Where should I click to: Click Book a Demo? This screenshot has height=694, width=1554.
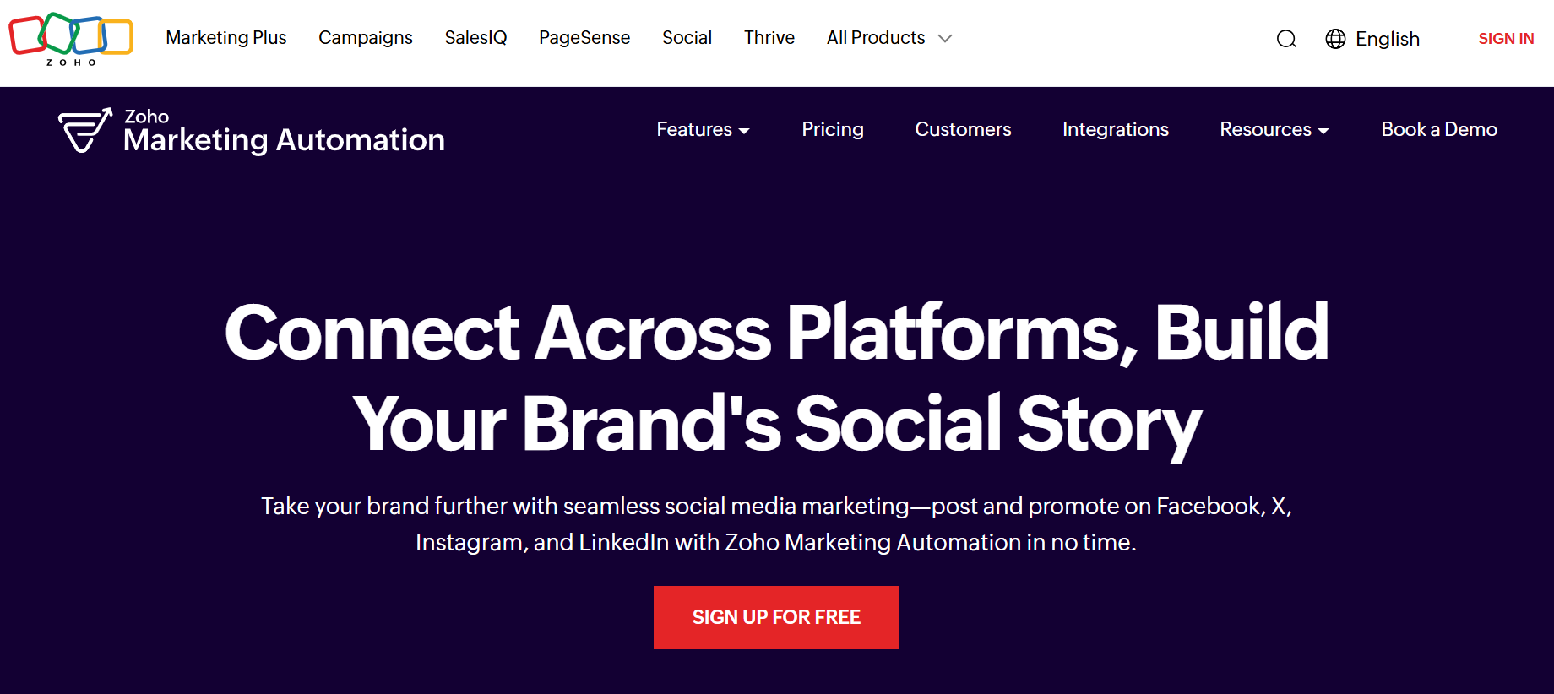click(1438, 129)
